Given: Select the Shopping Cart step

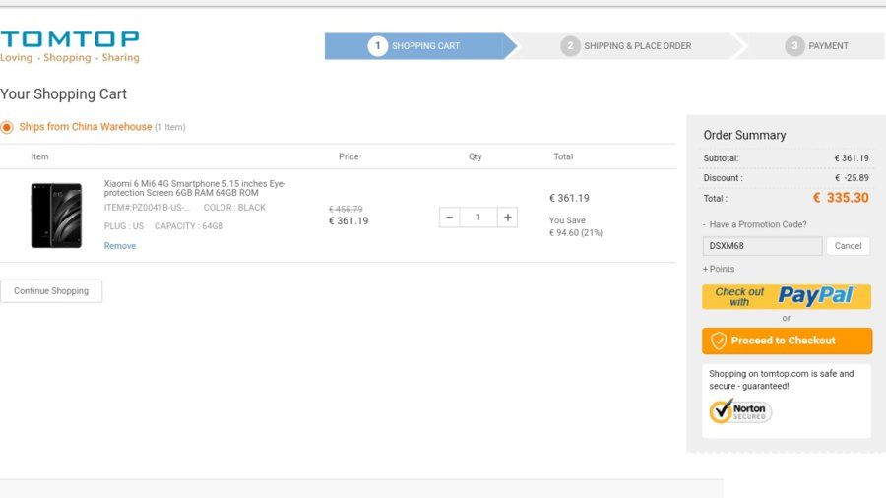Looking at the screenshot, I should (419, 46).
